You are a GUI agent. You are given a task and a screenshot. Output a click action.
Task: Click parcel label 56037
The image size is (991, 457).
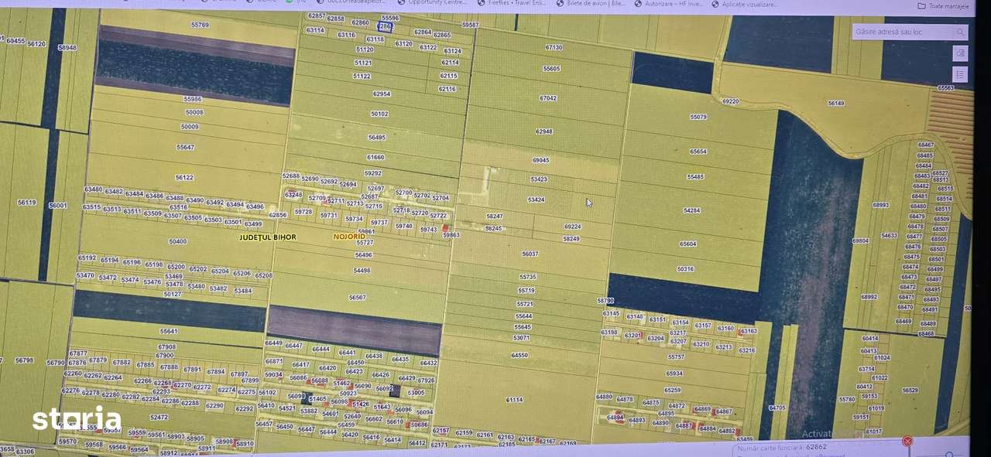pos(530,254)
